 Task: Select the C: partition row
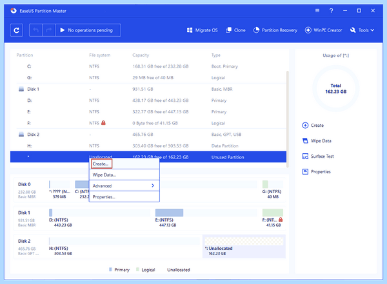[x=148, y=66]
